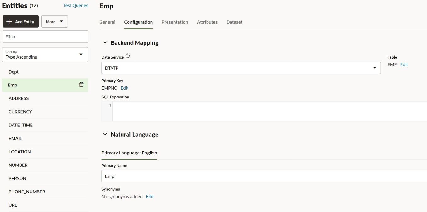The image size is (427, 212).
Task: Open the Sort By Type Ascending dropdown
Action: (45, 55)
